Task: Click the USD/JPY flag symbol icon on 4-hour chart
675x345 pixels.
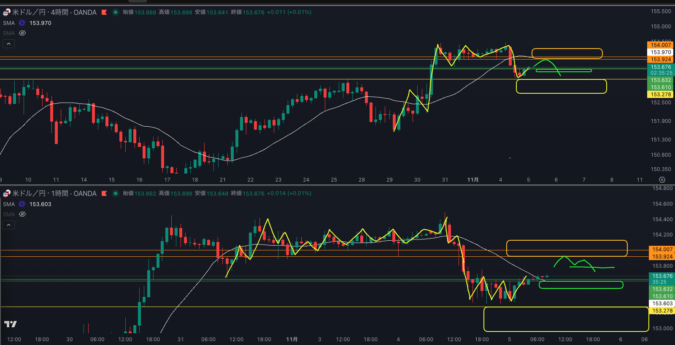Action: point(6,12)
